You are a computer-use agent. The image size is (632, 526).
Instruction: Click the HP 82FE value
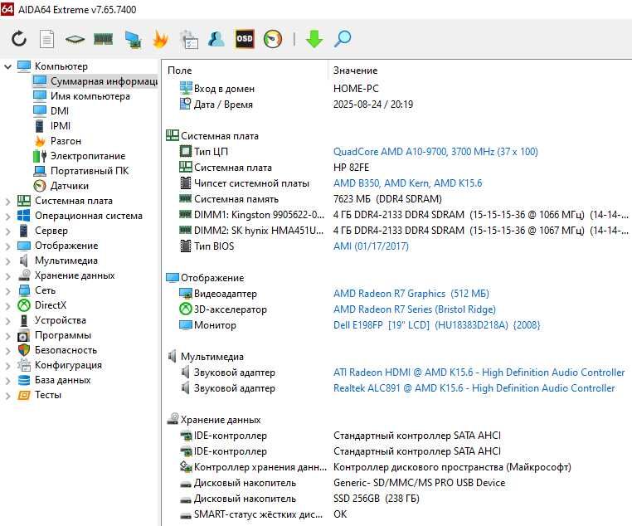click(351, 168)
